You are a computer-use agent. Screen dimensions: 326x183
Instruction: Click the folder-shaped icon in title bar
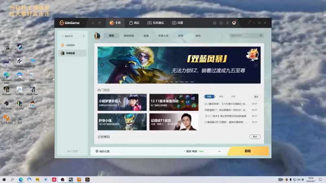[221, 23]
